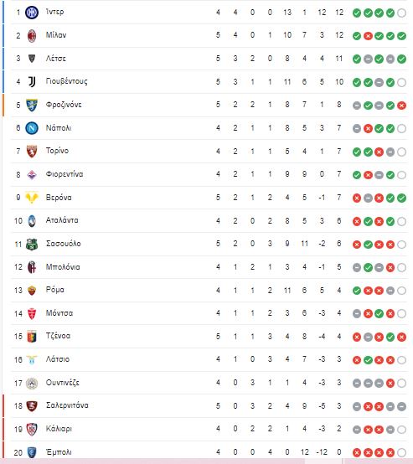Click the Genoa crest icon
The width and height of the screenshot is (413, 464).
[32, 337]
